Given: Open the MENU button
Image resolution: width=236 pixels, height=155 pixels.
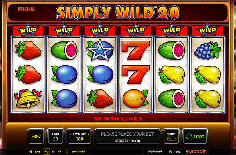Looking at the screenshot, I should (x=36, y=137).
